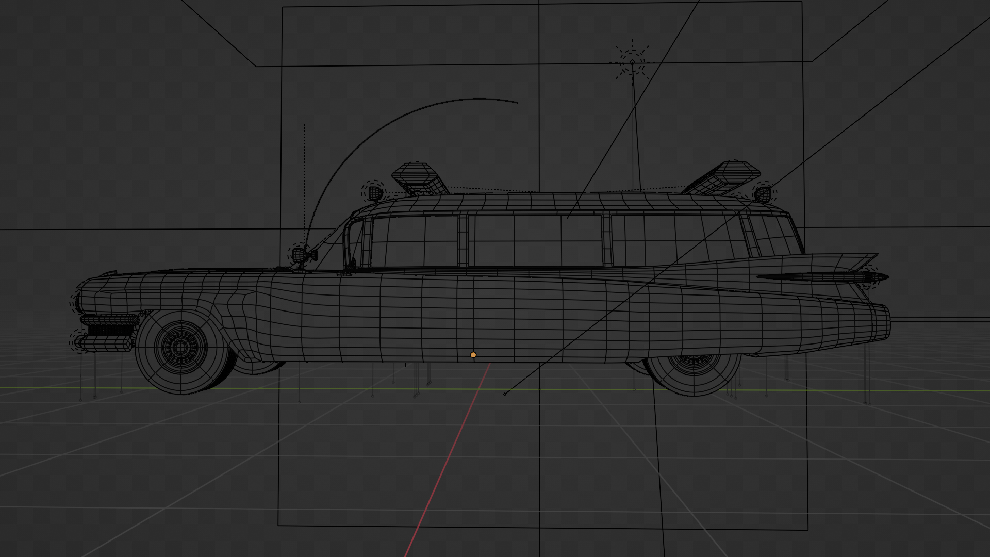Select the front roof light bar
Image resolution: width=990 pixels, height=557 pixels.
click(420, 179)
